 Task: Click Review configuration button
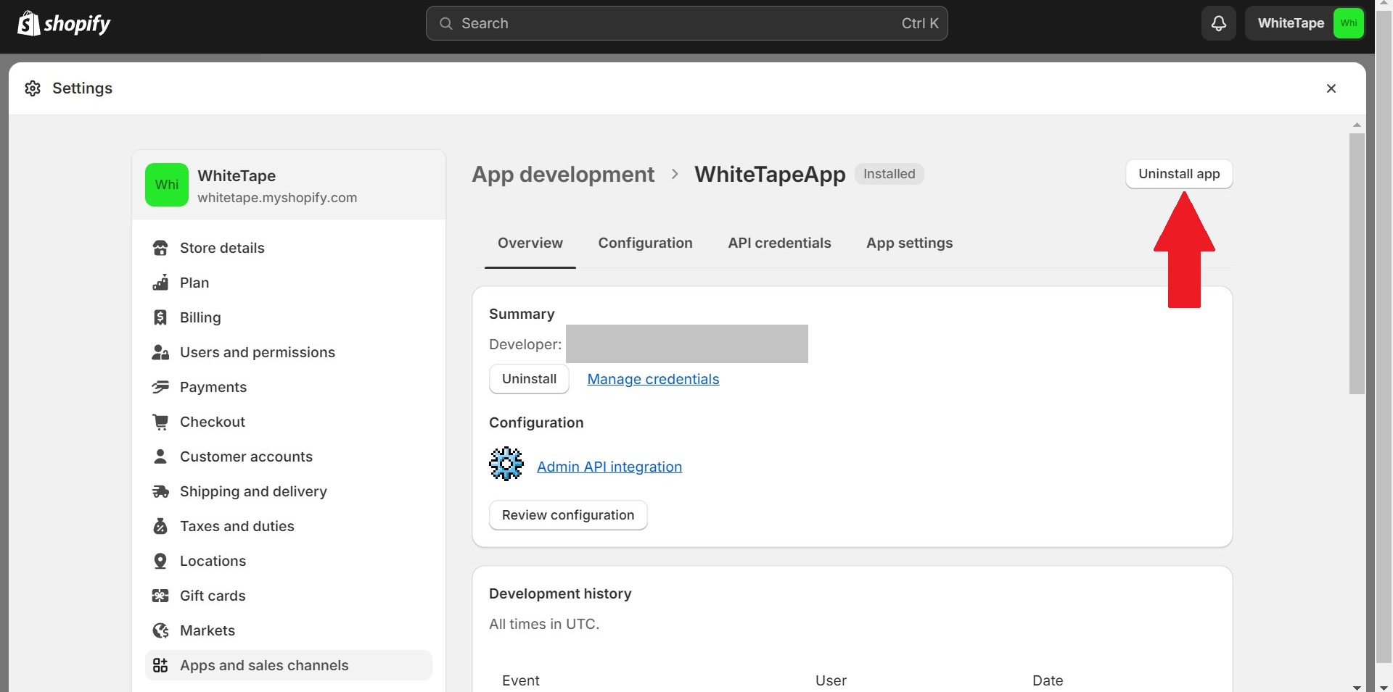pos(568,515)
